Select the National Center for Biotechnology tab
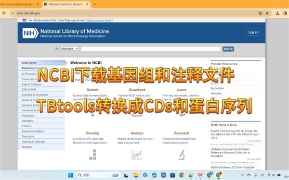The height and width of the screenshot is (180, 289). point(67,4)
